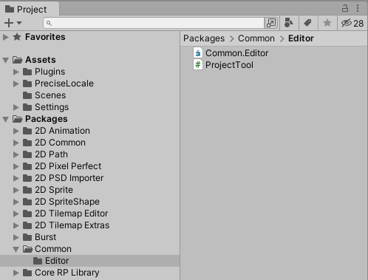Click the 2D Pixel Perfect folder icon

click(x=27, y=166)
